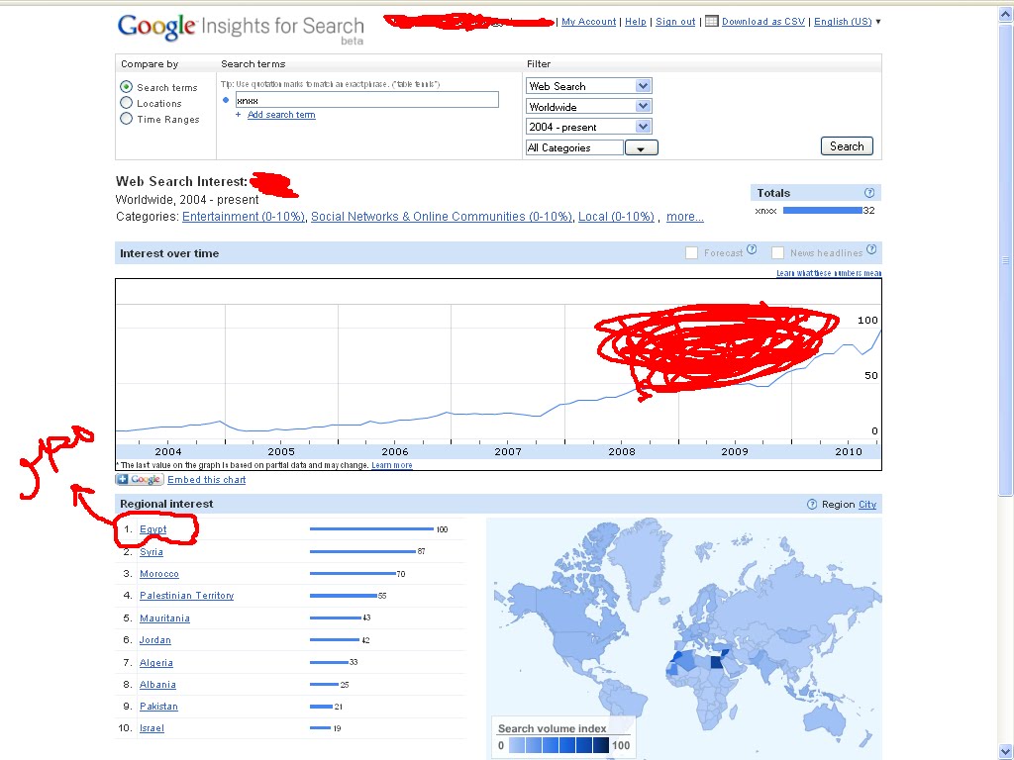
Task: Open the Morocco region link
Action: (159, 574)
